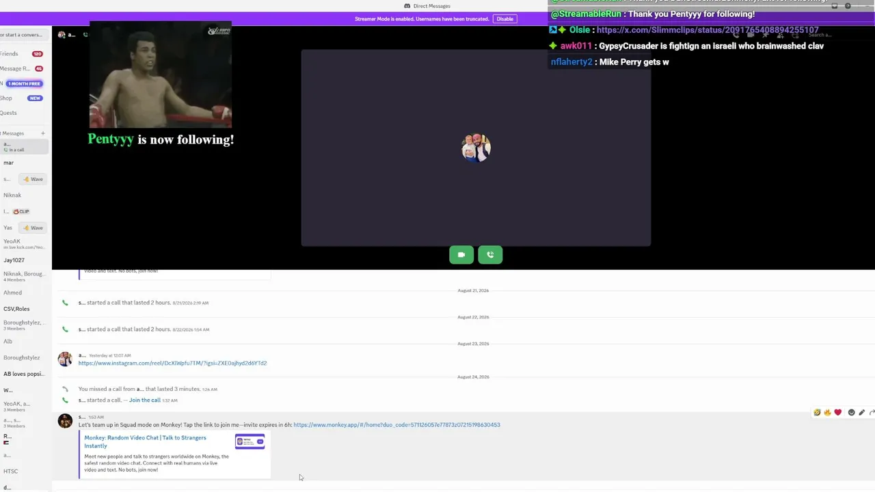Turn on camera in the call
This screenshot has height=492, width=875.
click(x=461, y=255)
